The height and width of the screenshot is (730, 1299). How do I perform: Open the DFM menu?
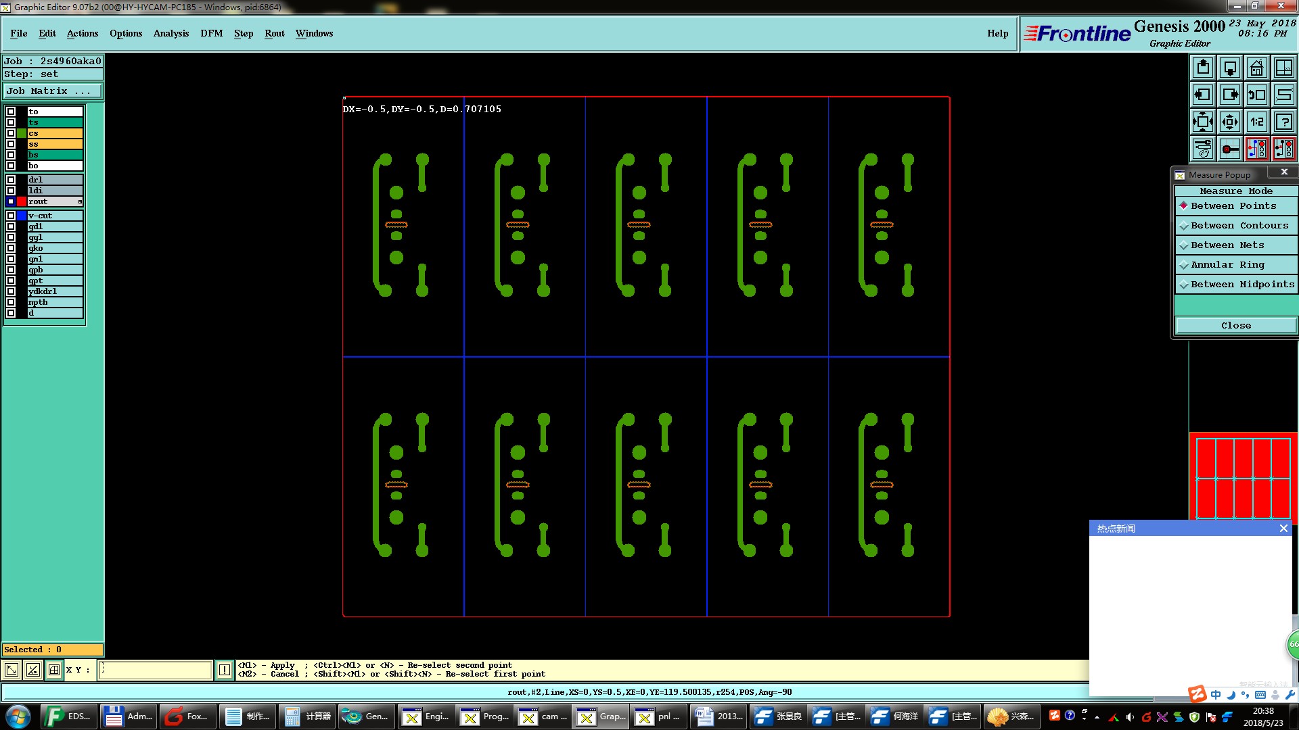(212, 33)
